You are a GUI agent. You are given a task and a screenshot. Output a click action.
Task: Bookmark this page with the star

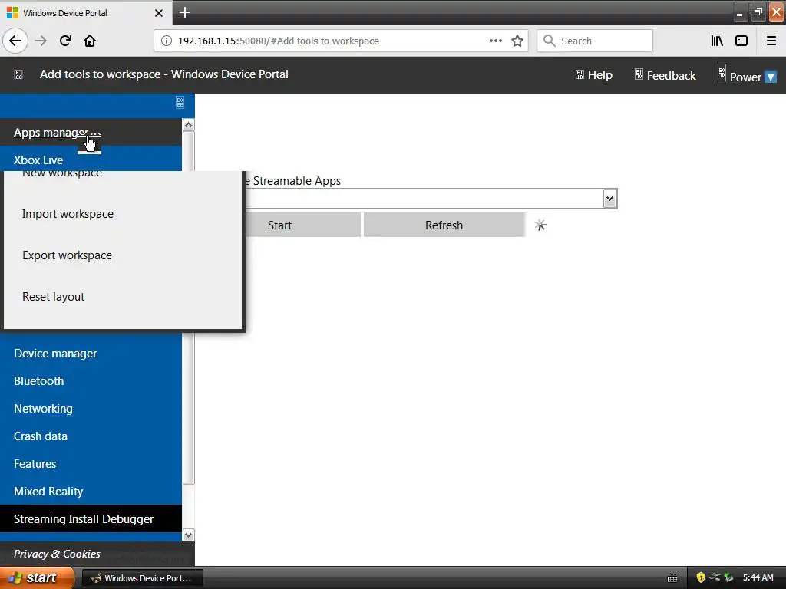[517, 41]
